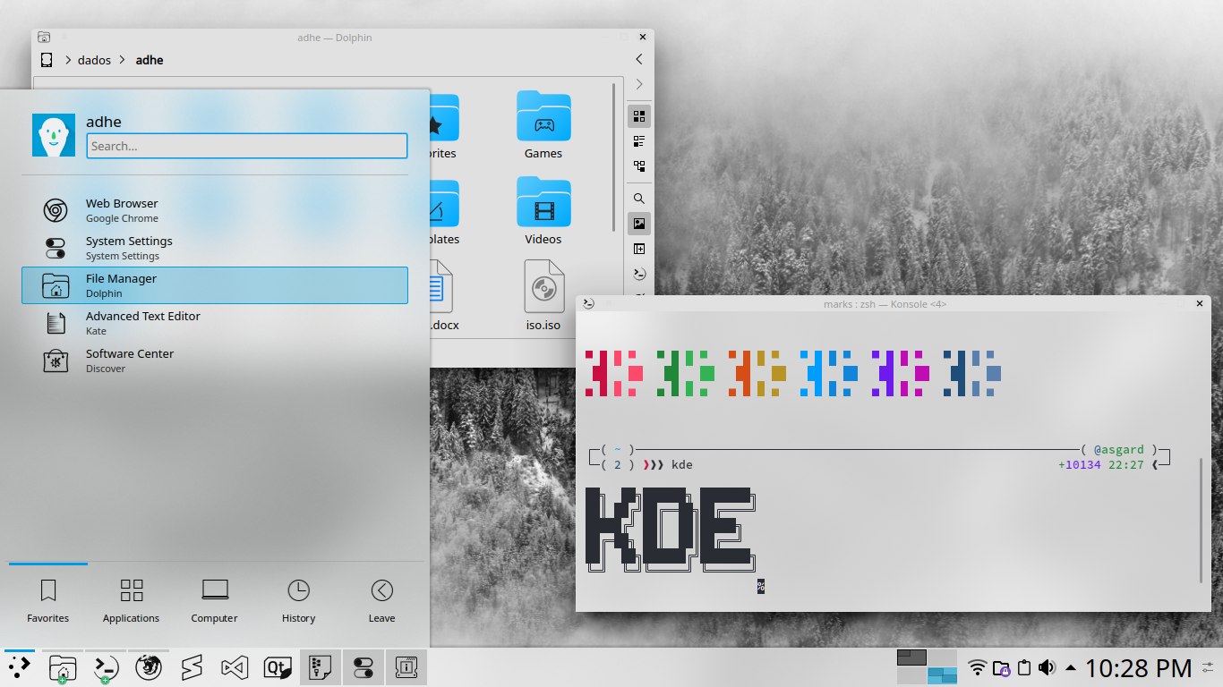The height and width of the screenshot is (687, 1223).
Task: Select the iso.iso file in Dolphin
Action: 543,296
